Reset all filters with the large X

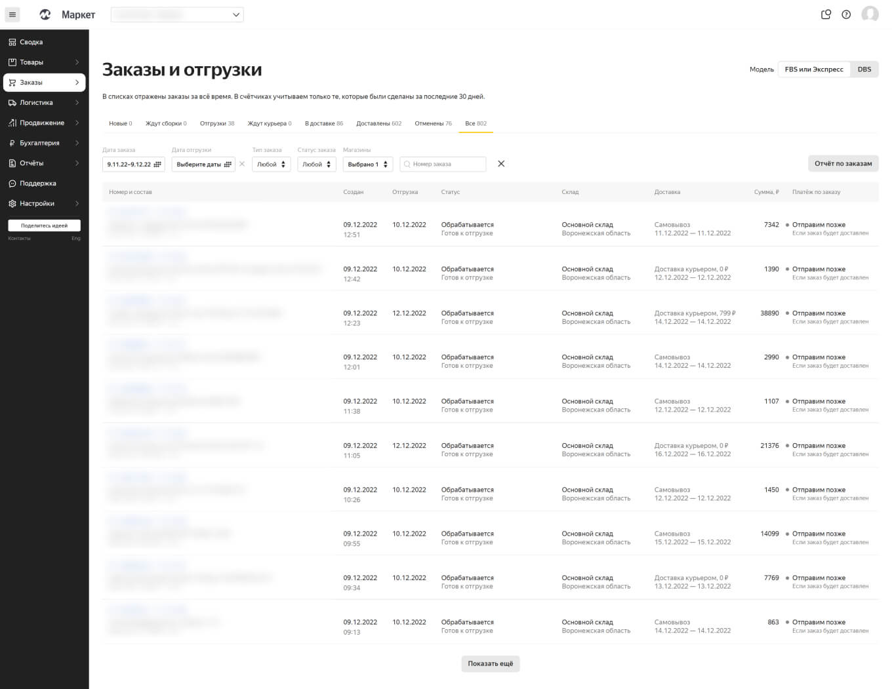(501, 164)
